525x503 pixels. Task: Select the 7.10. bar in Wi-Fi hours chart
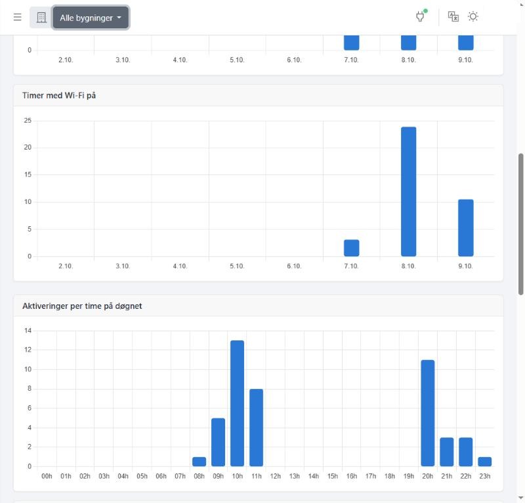pyautogui.click(x=352, y=248)
